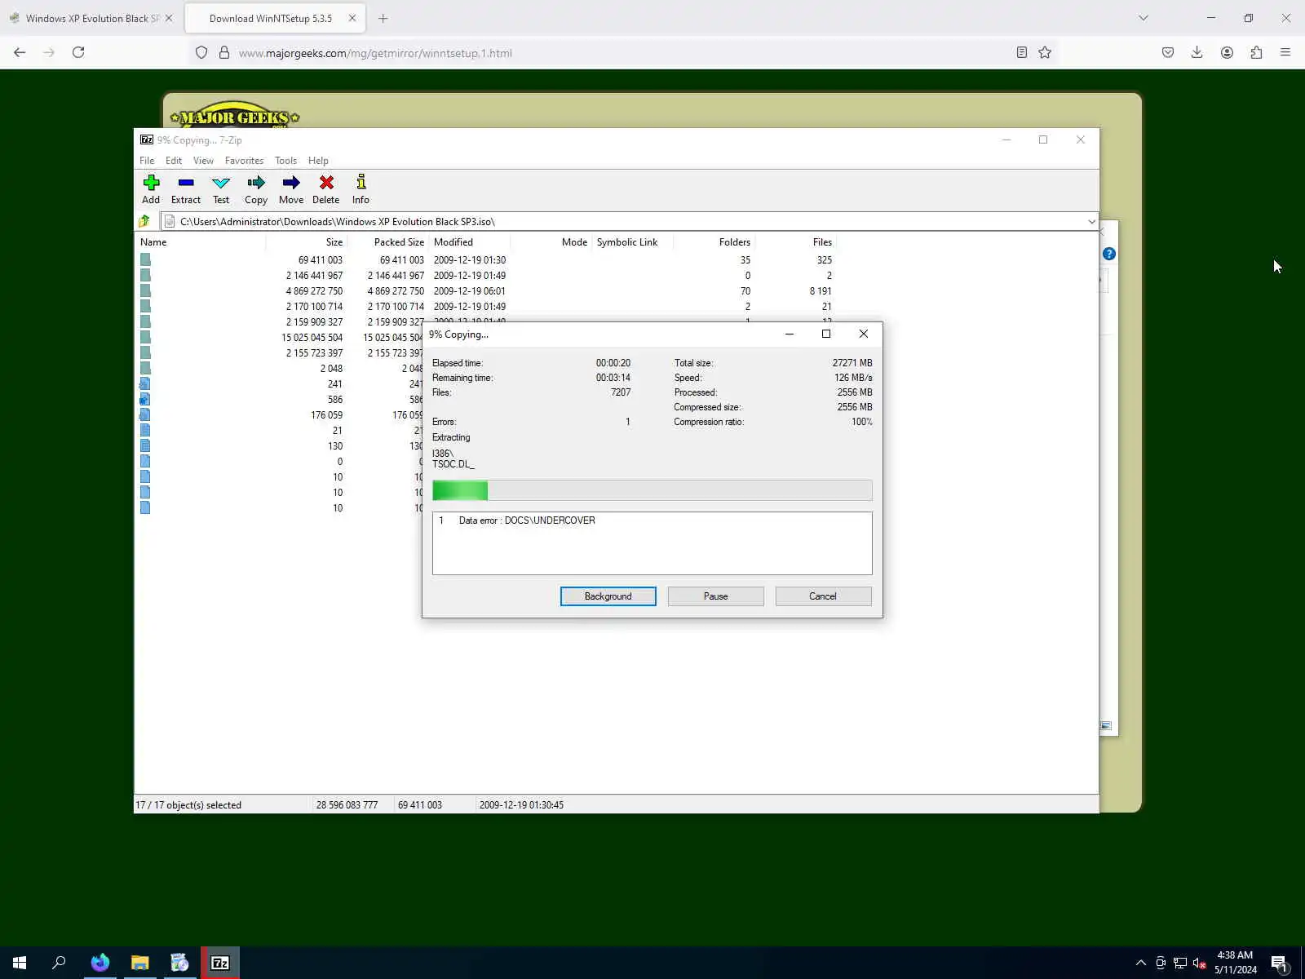Viewport: 1305px width, 979px height.
Task: Close the Windows XP Evolution Black tab
Action: [169, 18]
